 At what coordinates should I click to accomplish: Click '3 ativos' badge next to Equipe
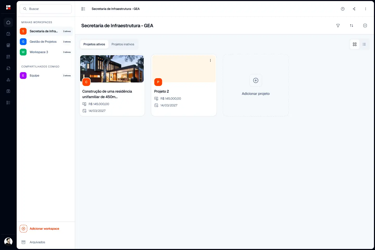[x=67, y=76]
